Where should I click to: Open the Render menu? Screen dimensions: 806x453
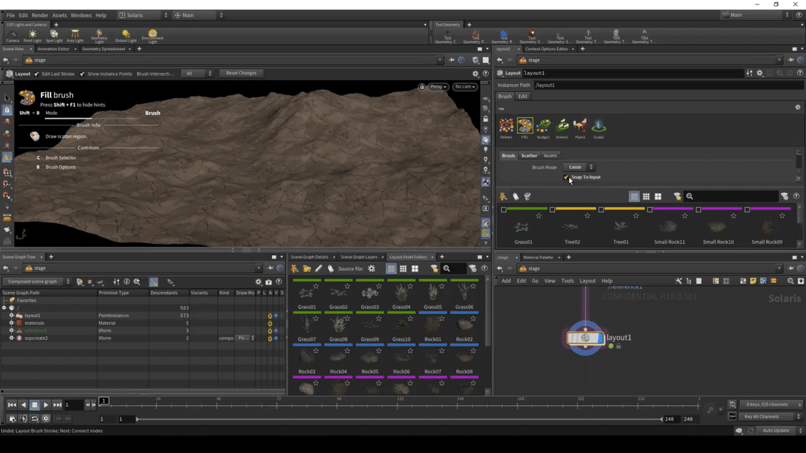[x=40, y=15]
